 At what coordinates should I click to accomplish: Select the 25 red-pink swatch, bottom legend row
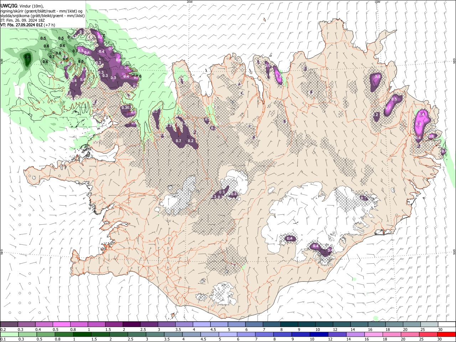428,334
